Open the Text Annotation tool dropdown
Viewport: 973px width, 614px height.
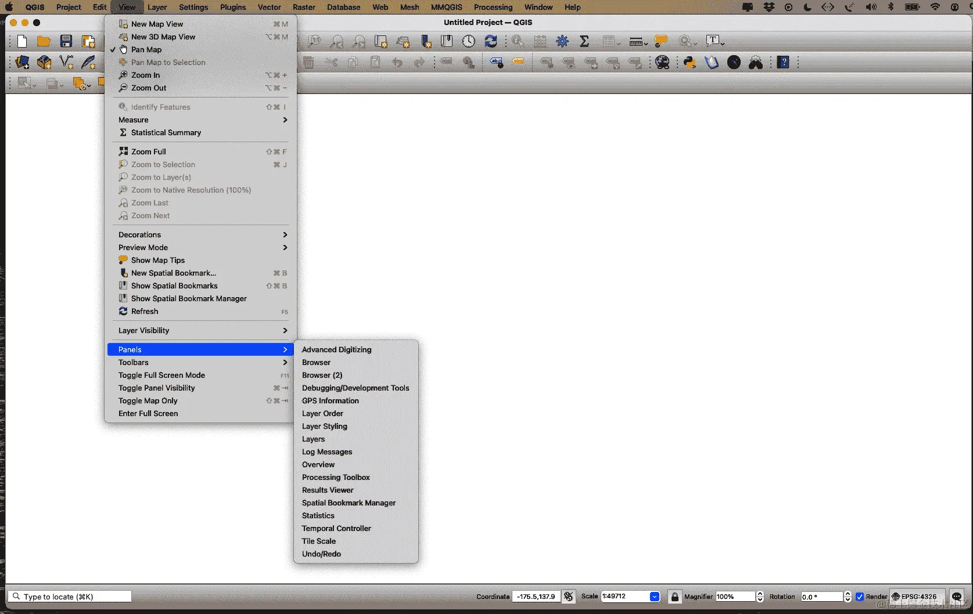[x=723, y=44]
